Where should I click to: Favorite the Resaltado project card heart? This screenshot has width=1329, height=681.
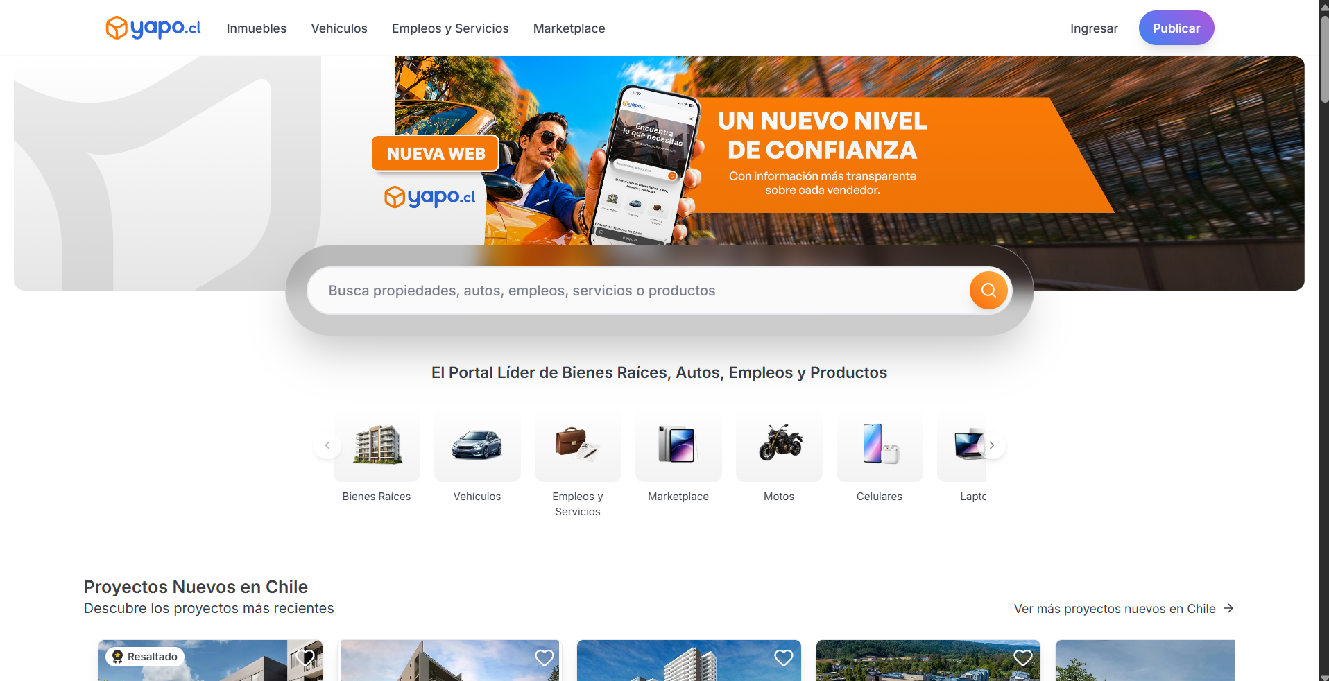click(x=305, y=657)
